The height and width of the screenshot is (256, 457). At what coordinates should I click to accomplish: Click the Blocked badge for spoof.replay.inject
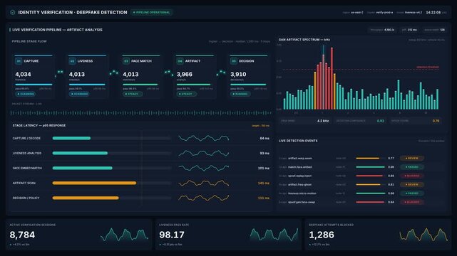tap(412, 176)
